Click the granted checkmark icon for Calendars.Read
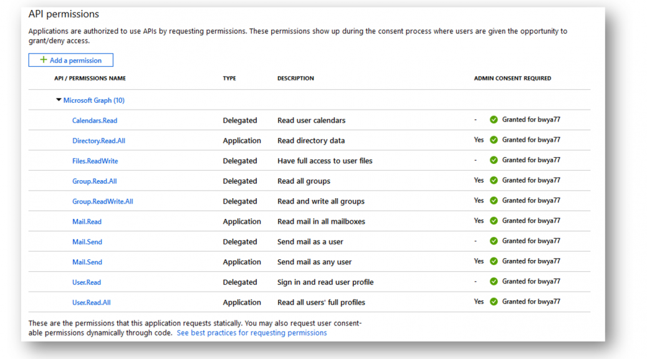Viewport: 647px width, 359px height. click(494, 120)
